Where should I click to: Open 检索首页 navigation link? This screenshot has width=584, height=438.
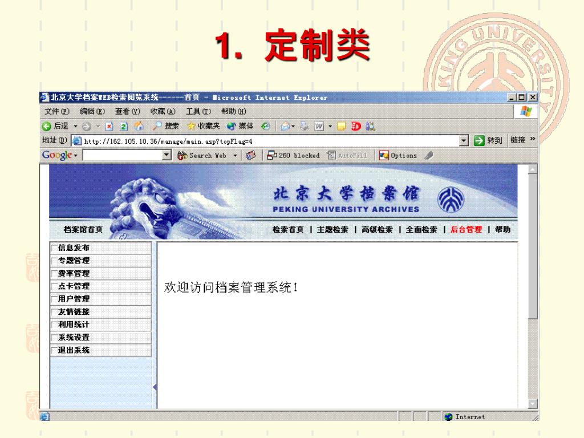(288, 229)
